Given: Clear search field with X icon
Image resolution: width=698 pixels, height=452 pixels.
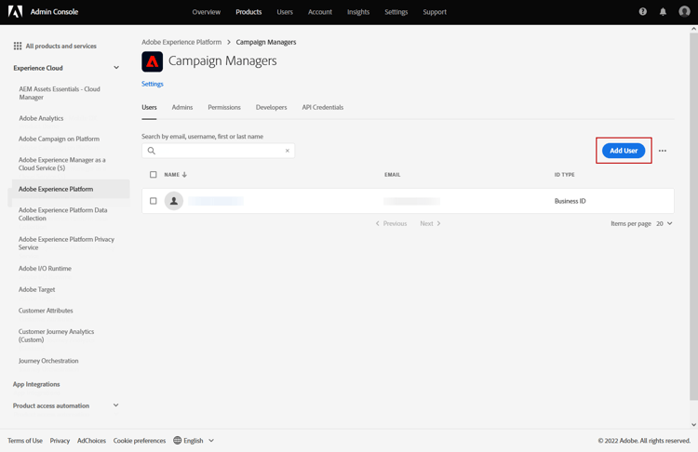Looking at the screenshot, I should 288,151.
